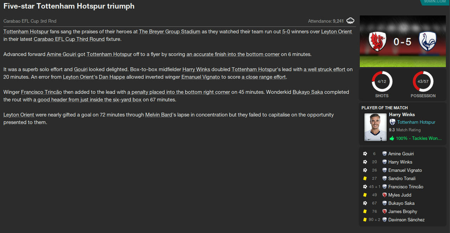The height and width of the screenshot is (233, 450).
Task: Click the Possession 43/57 donut chart
Action: click(x=423, y=82)
